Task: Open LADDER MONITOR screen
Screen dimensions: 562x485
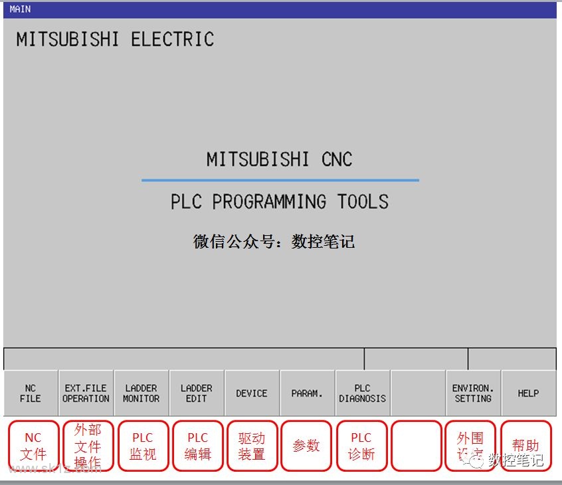Action: pos(141,393)
